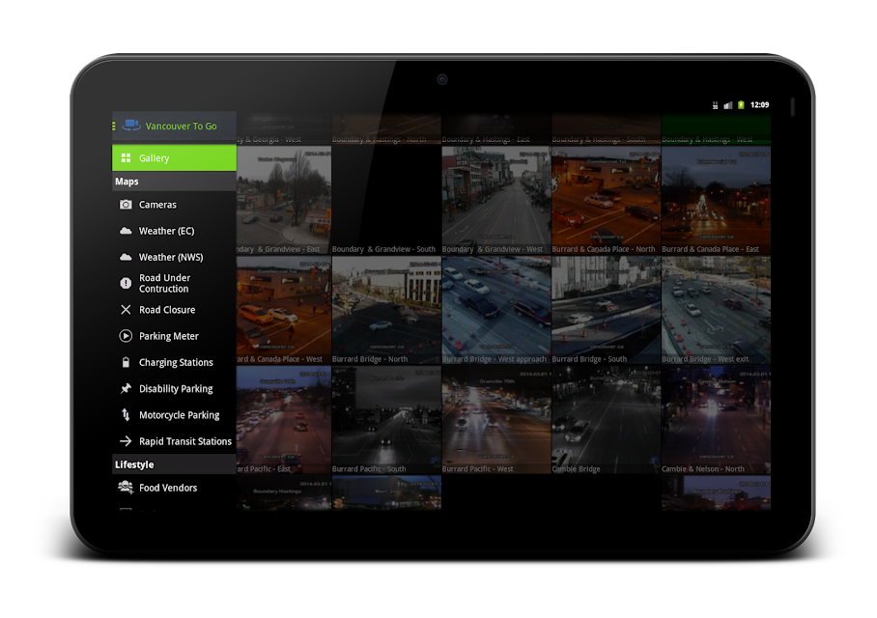Open Burrard Bridge - West exit camera

716,310
